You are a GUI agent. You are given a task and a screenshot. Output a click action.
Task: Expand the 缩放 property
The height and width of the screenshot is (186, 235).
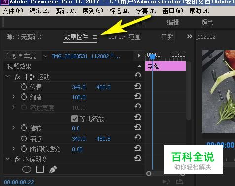(13, 97)
